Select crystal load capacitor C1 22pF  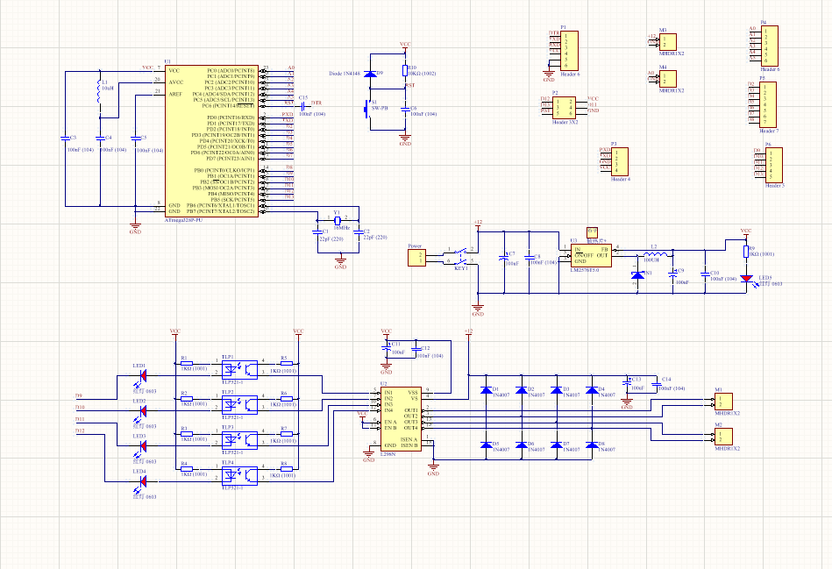[317, 232]
